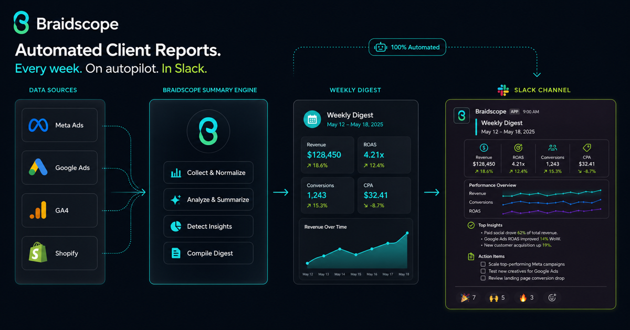Select the Shopify bag logo icon

pos(38,253)
